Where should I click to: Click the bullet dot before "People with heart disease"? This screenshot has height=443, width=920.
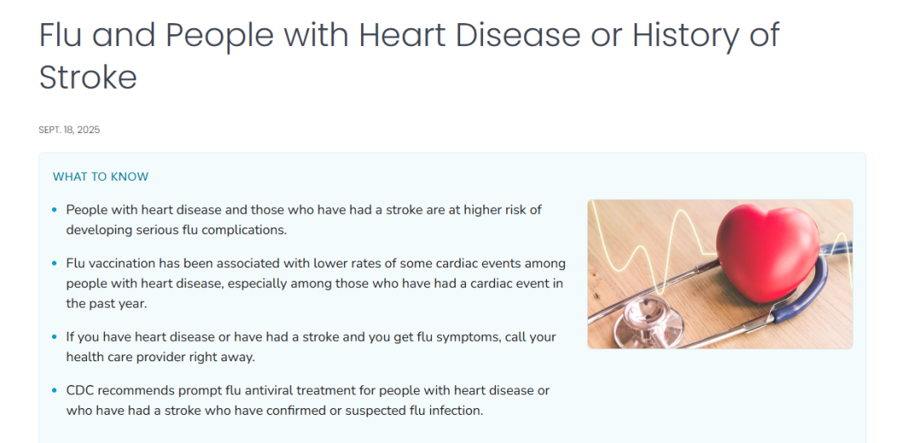[55, 210]
